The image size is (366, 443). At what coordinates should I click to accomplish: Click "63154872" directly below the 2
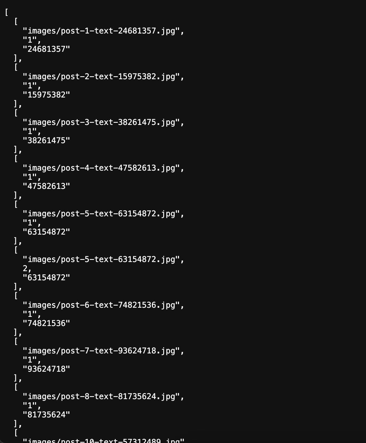pos(46,278)
